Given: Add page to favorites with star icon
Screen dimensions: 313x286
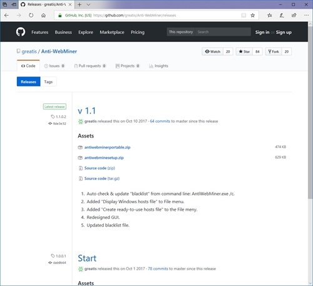Looking at the screenshot, I should pos(253,15).
